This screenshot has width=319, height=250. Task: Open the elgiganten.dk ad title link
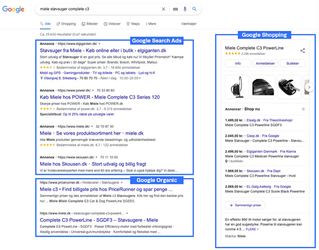click(103, 50)
